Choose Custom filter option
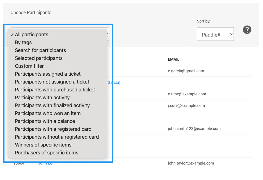Image resolution: width=263 pixels, height=180 pixels. [29, 66]
